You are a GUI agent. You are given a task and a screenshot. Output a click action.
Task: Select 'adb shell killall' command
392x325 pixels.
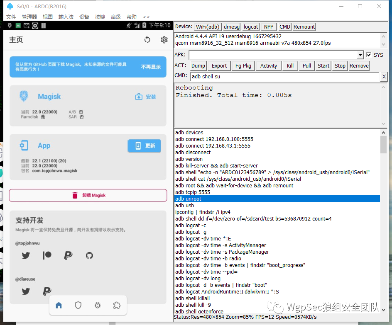pyautogui.click(x=277, y=298)
